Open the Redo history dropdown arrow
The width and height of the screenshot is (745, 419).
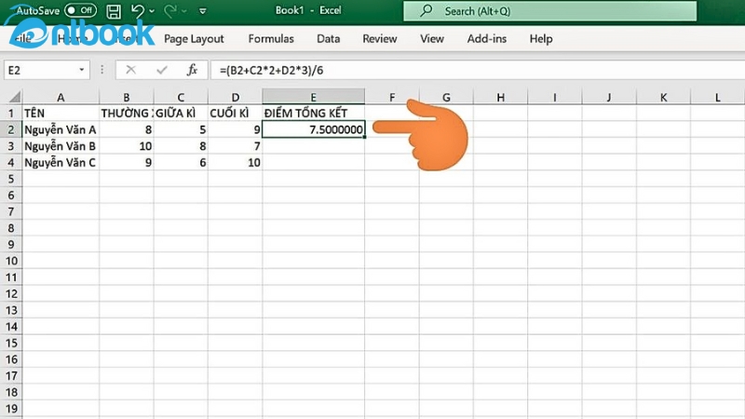pos(184,11)
